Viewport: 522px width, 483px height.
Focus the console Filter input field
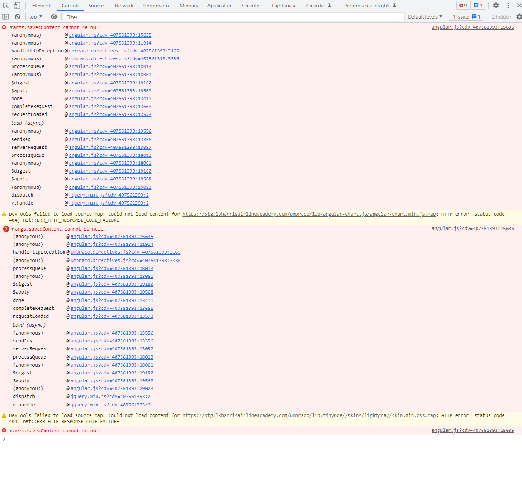[x=234, y=17]
